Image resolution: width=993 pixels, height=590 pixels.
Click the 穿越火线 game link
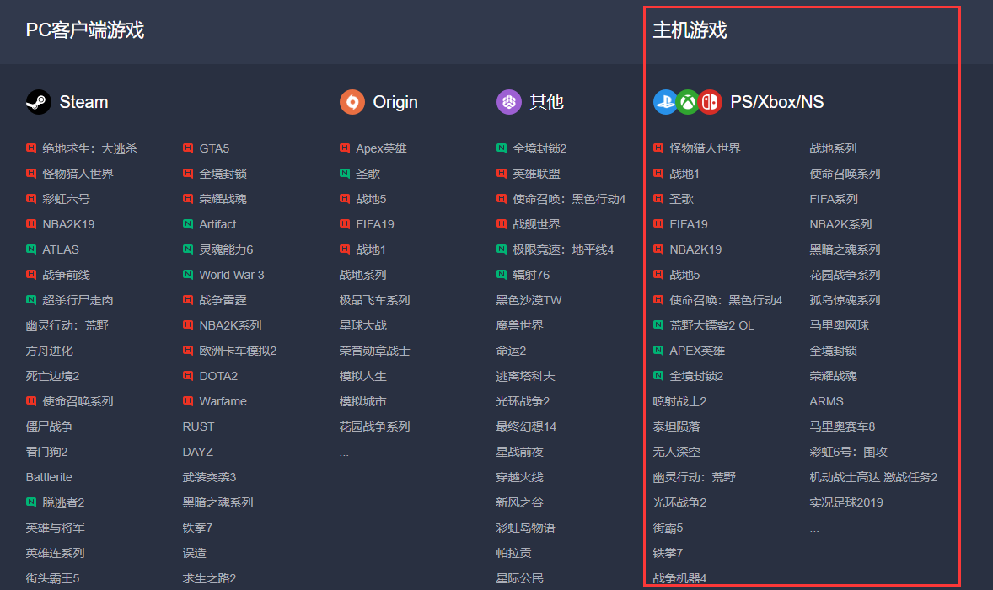(x=519, y=477)
